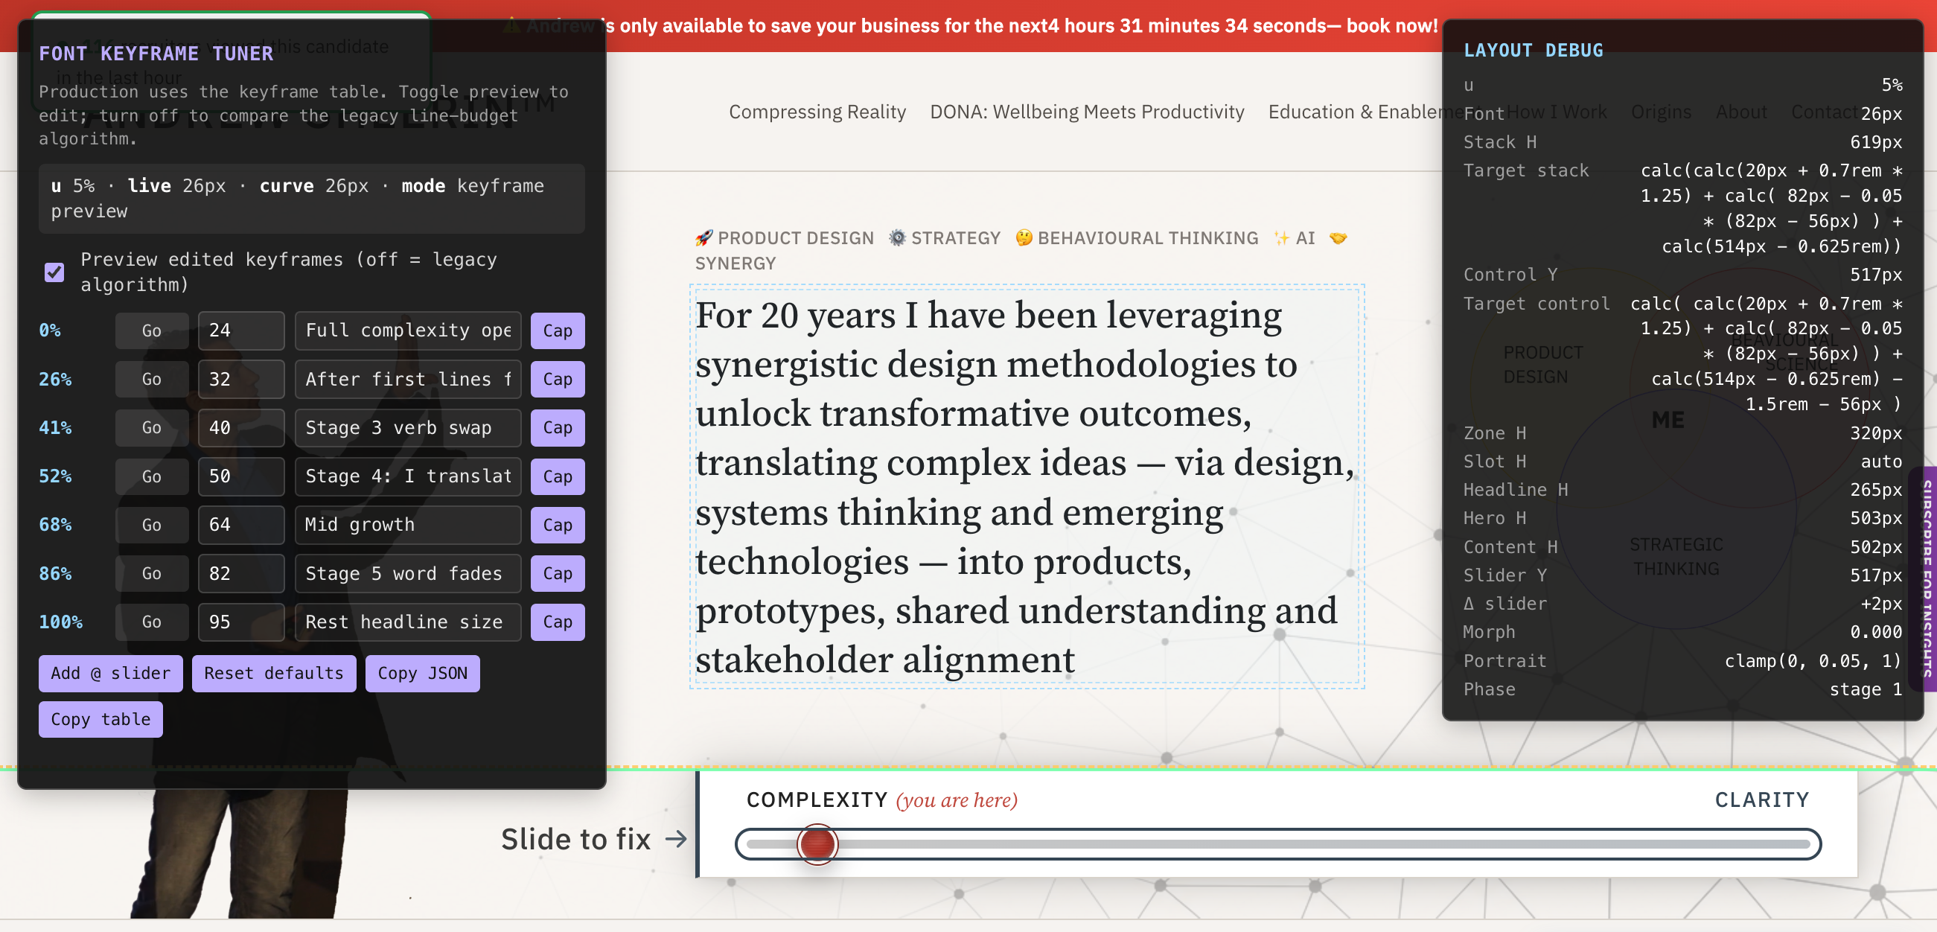Click Cap button for 0% keyframe
1937x932 pixels.
pos(557,331)
